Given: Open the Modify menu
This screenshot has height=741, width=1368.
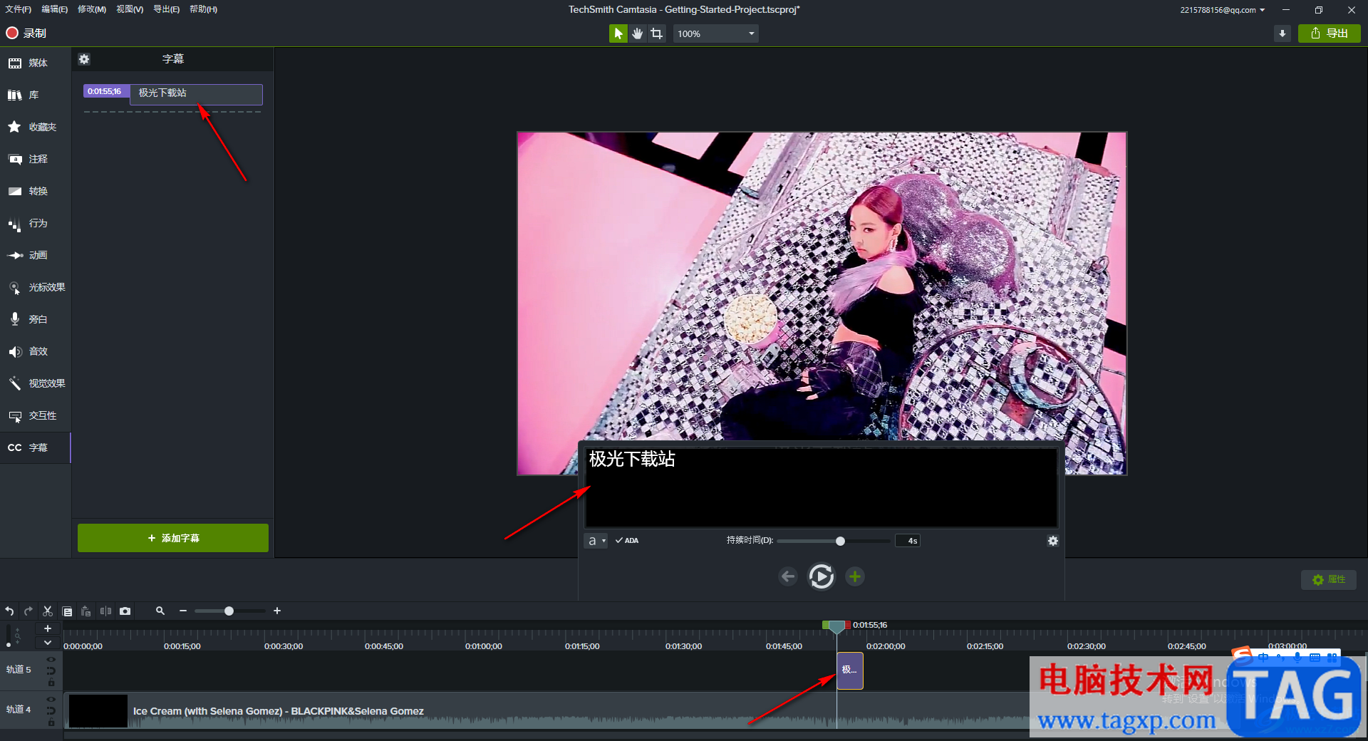Looking at the screenshot, I should [x=92, y=9].
